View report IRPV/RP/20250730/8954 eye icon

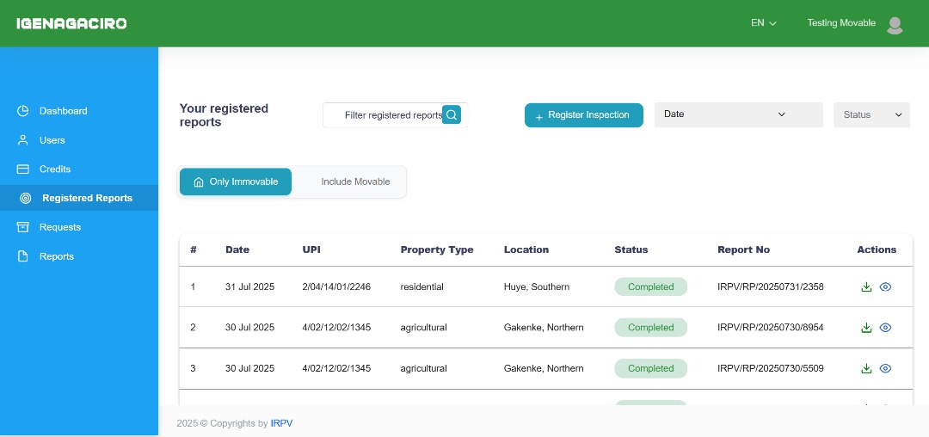tap(885, 328)
